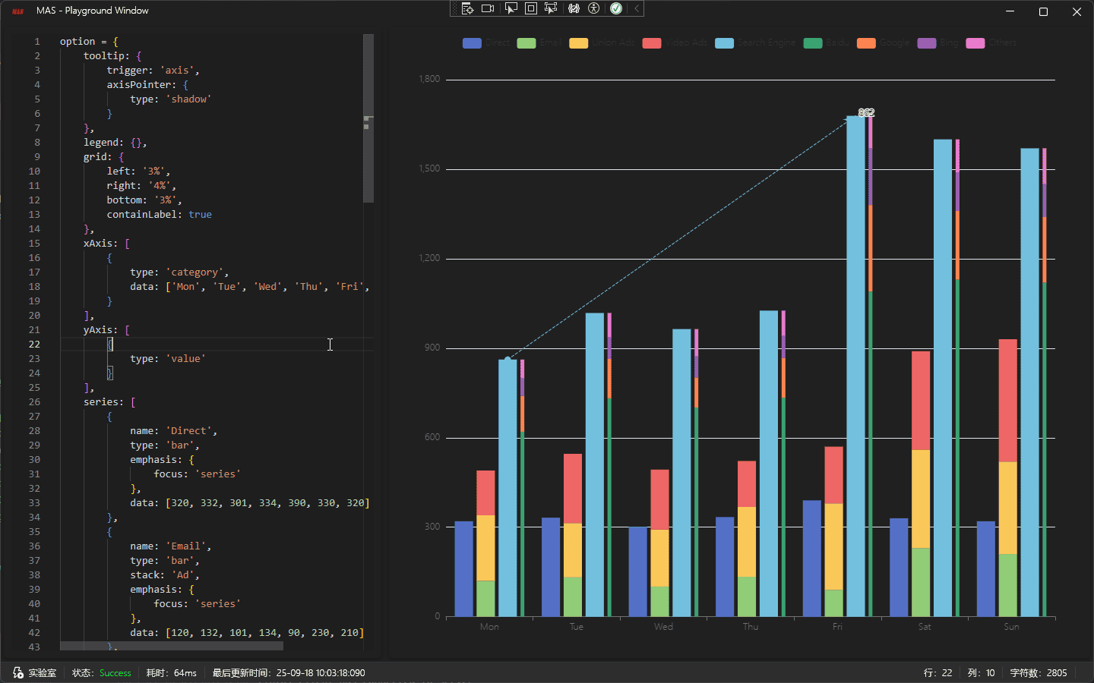The image size is (1094, 683).
Task: Click the "name: 'Direct'" code line
Action: 174,431
